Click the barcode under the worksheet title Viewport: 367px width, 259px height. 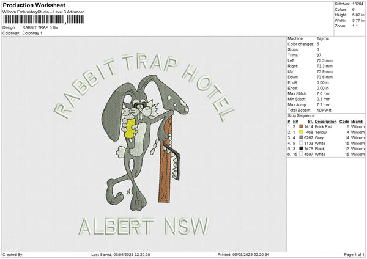43,20
